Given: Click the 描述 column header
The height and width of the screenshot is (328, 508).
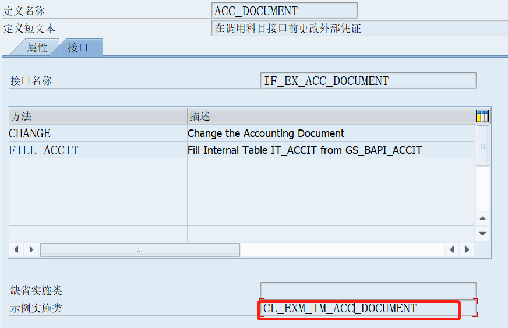Looking at the screenshot, I should coord(331,116).
